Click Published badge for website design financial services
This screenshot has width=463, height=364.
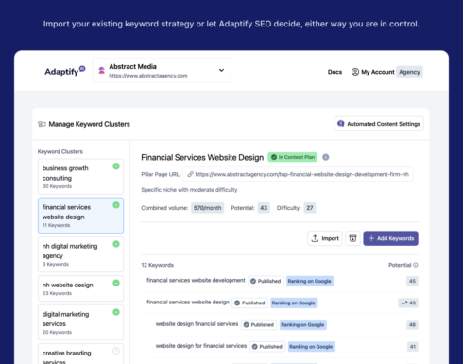(x=259, y=325)
